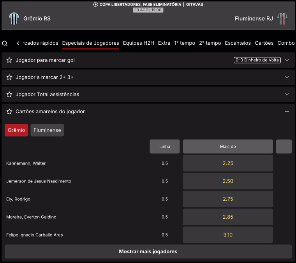The height and width of the screenshot is (263, 296).
Task: Open the 'Cartões' tab
Action: pyautogui.click(x=264, y=43)
